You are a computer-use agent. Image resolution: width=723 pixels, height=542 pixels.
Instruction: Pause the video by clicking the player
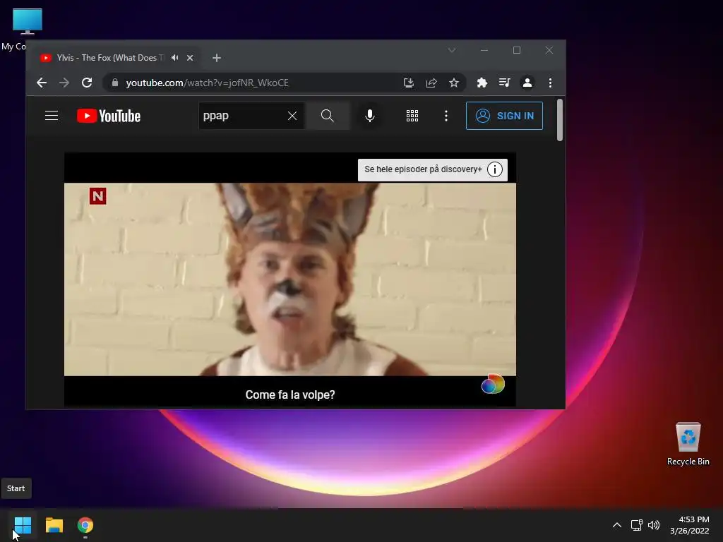(x=290, y=279)
